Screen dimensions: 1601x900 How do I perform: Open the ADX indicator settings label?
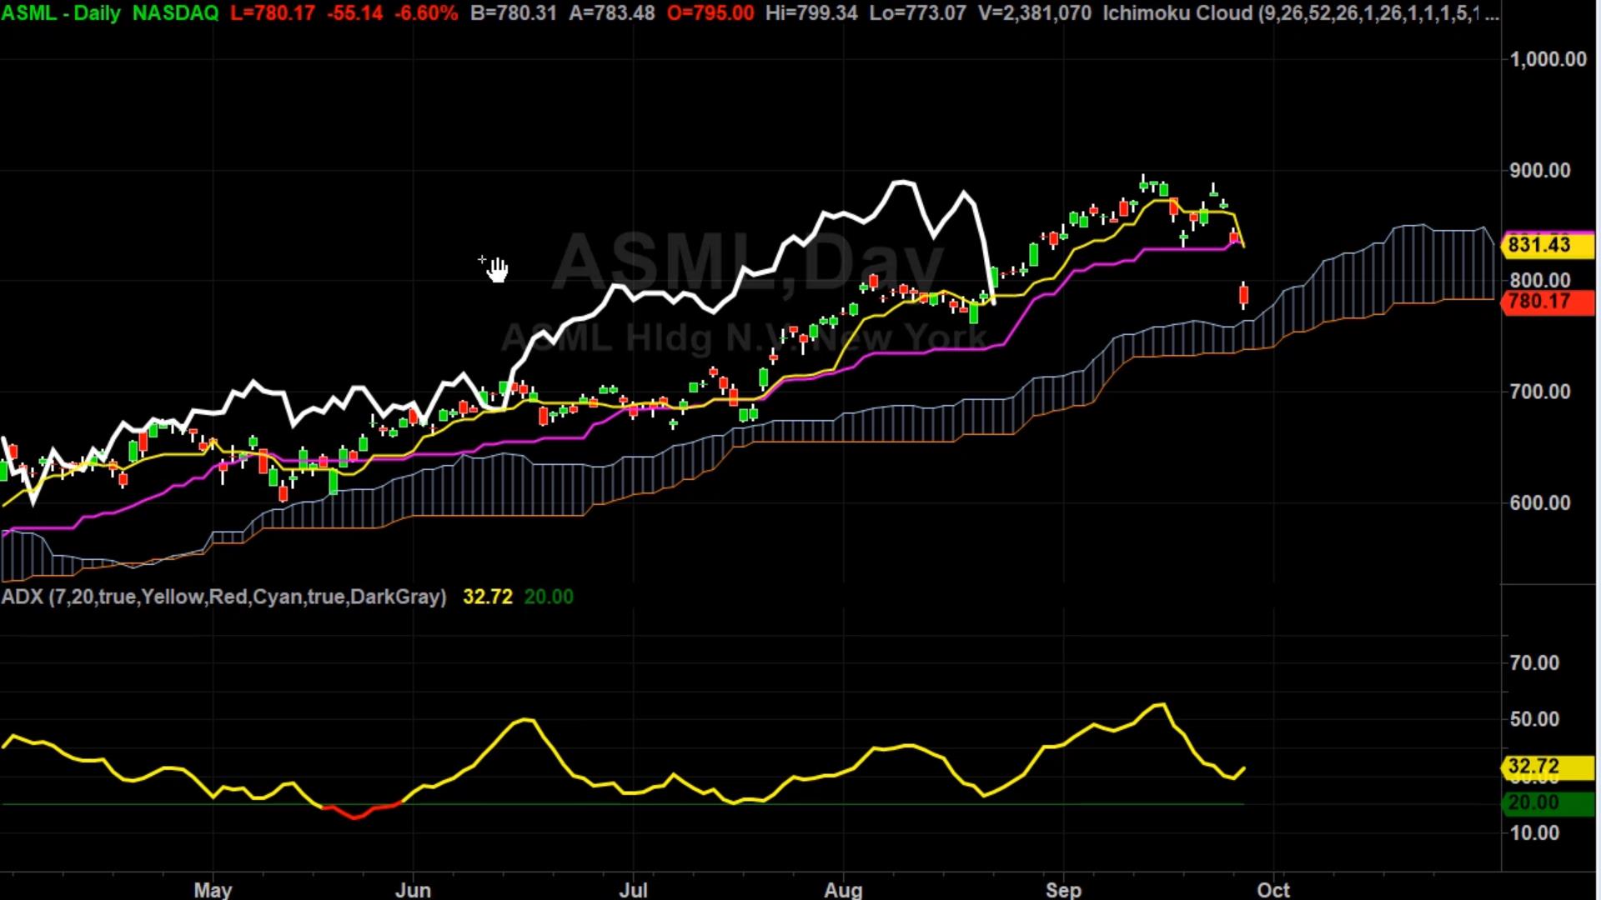click(x=224, y=597)
